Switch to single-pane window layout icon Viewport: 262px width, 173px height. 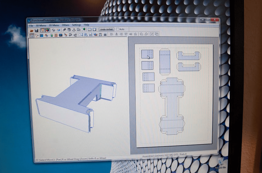coord(94,30)
